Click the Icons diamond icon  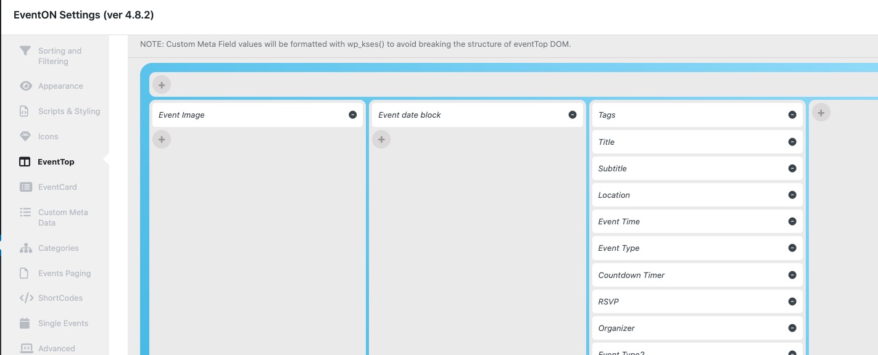coord(25,136)
